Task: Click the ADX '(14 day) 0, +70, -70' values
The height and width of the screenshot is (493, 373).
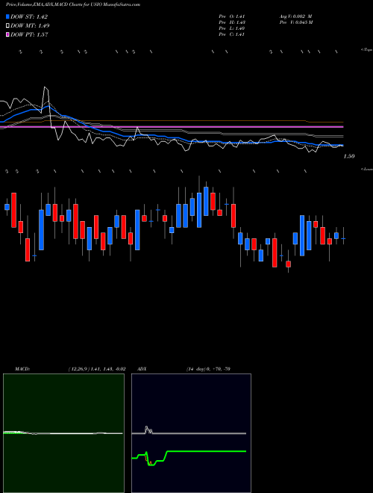Action: (x=208, y=369)
